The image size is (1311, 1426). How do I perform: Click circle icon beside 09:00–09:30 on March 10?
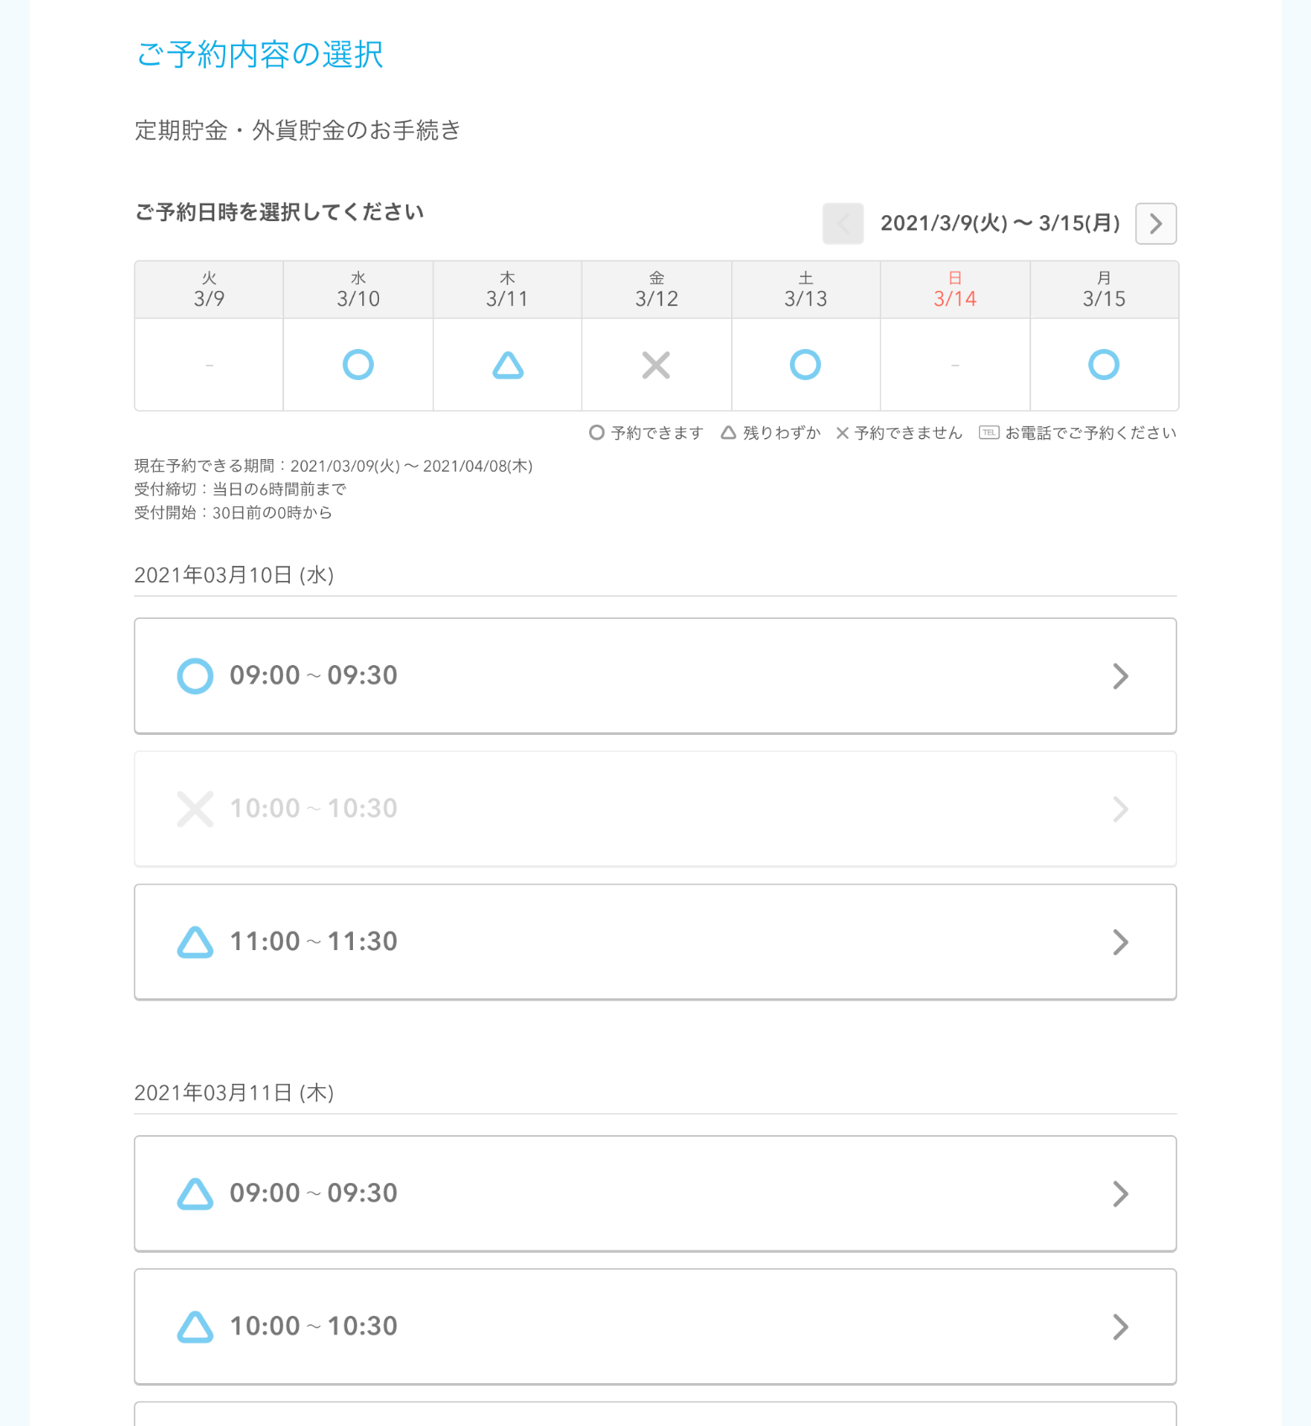click(x=195, y=676)
